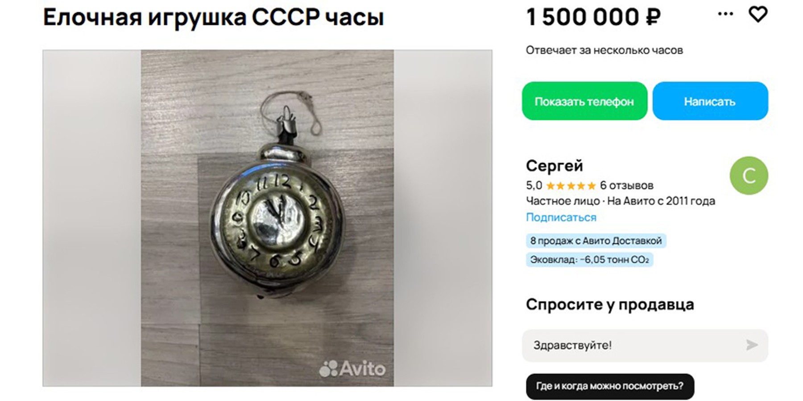803x401 pixels.
Task: Open seller name Сергей profile link
Action: point(554,166)
